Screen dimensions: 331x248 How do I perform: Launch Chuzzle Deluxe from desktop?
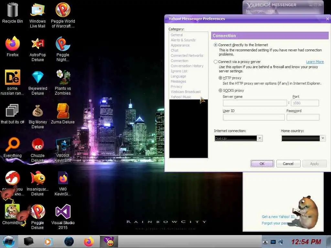click(37, 150)
